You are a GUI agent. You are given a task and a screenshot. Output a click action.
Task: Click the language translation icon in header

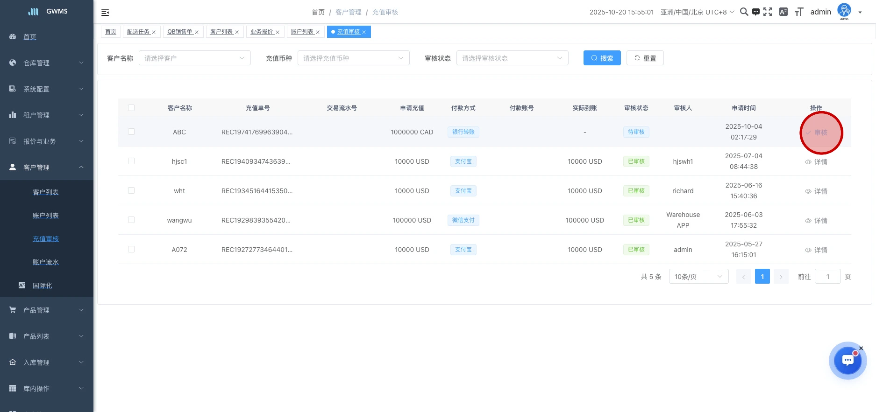coord(783,12)
